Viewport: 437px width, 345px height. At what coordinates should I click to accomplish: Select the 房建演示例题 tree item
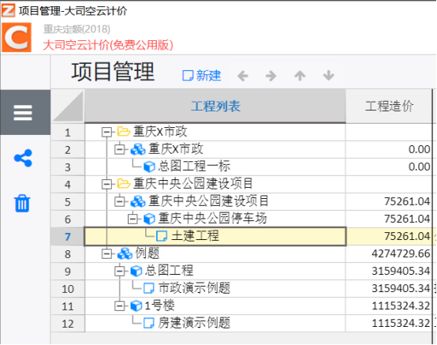[x=194, y=323]
